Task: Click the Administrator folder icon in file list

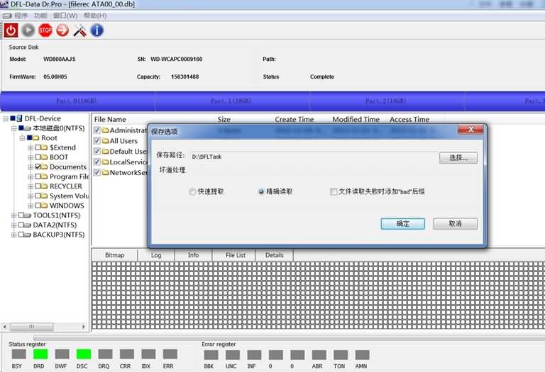Action: tap(105, 130)
